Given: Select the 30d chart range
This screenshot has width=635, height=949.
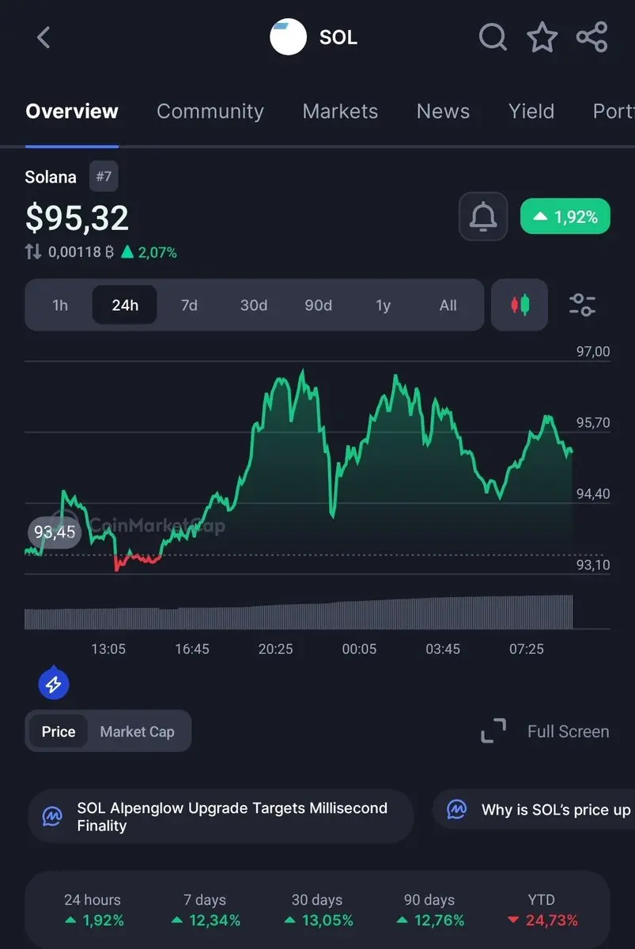Looking at the screenshot, I should pyautogui.click(x=254, y=305).
